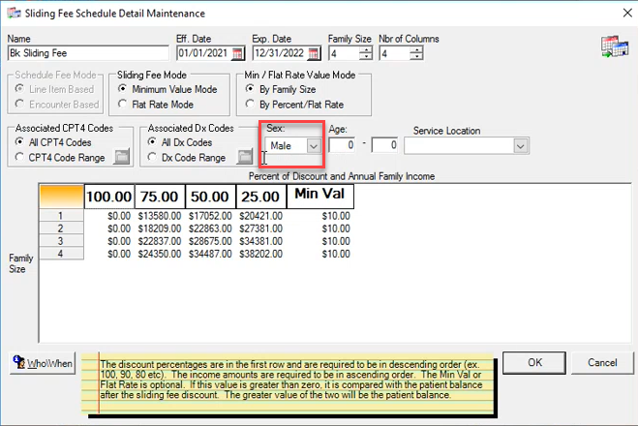
Task: Select family size row 3 header
Action: pos(61,241)
